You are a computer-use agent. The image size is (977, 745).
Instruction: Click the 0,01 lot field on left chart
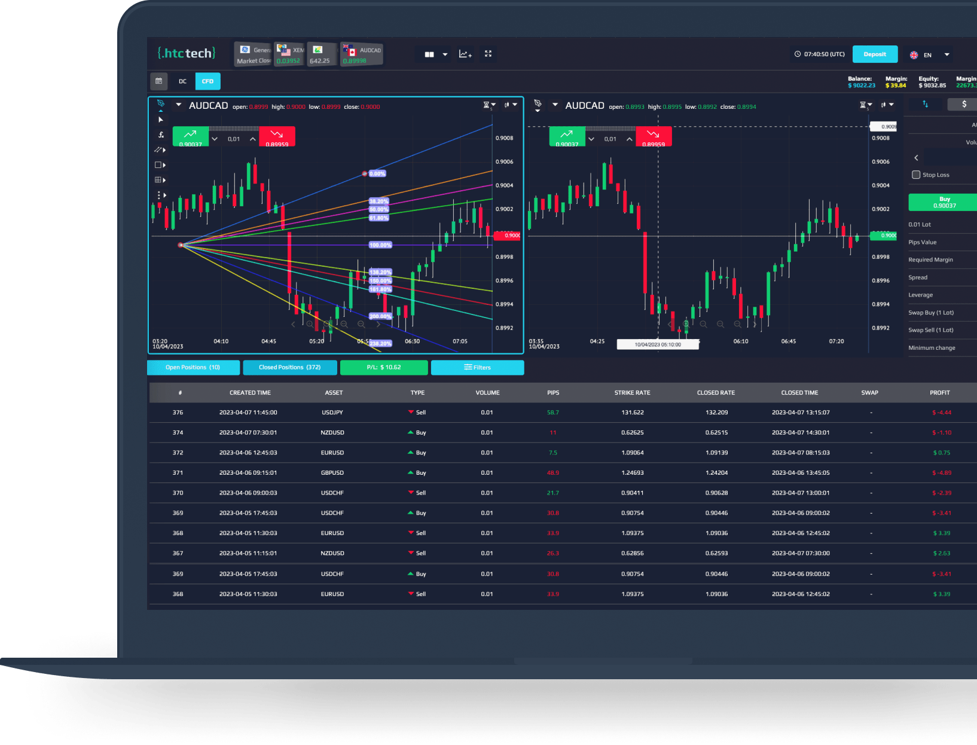coord(234,139)
